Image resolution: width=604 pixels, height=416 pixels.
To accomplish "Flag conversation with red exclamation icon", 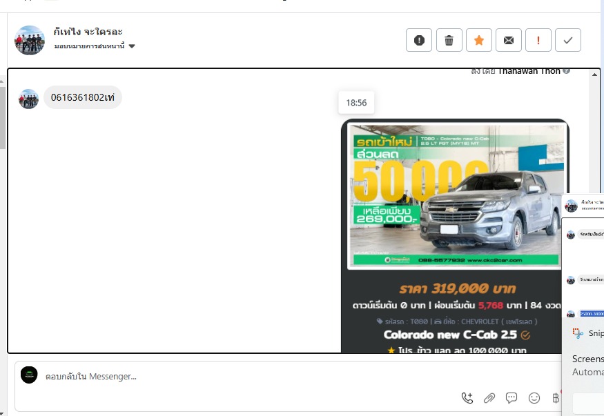I will [x=538, y=40].
